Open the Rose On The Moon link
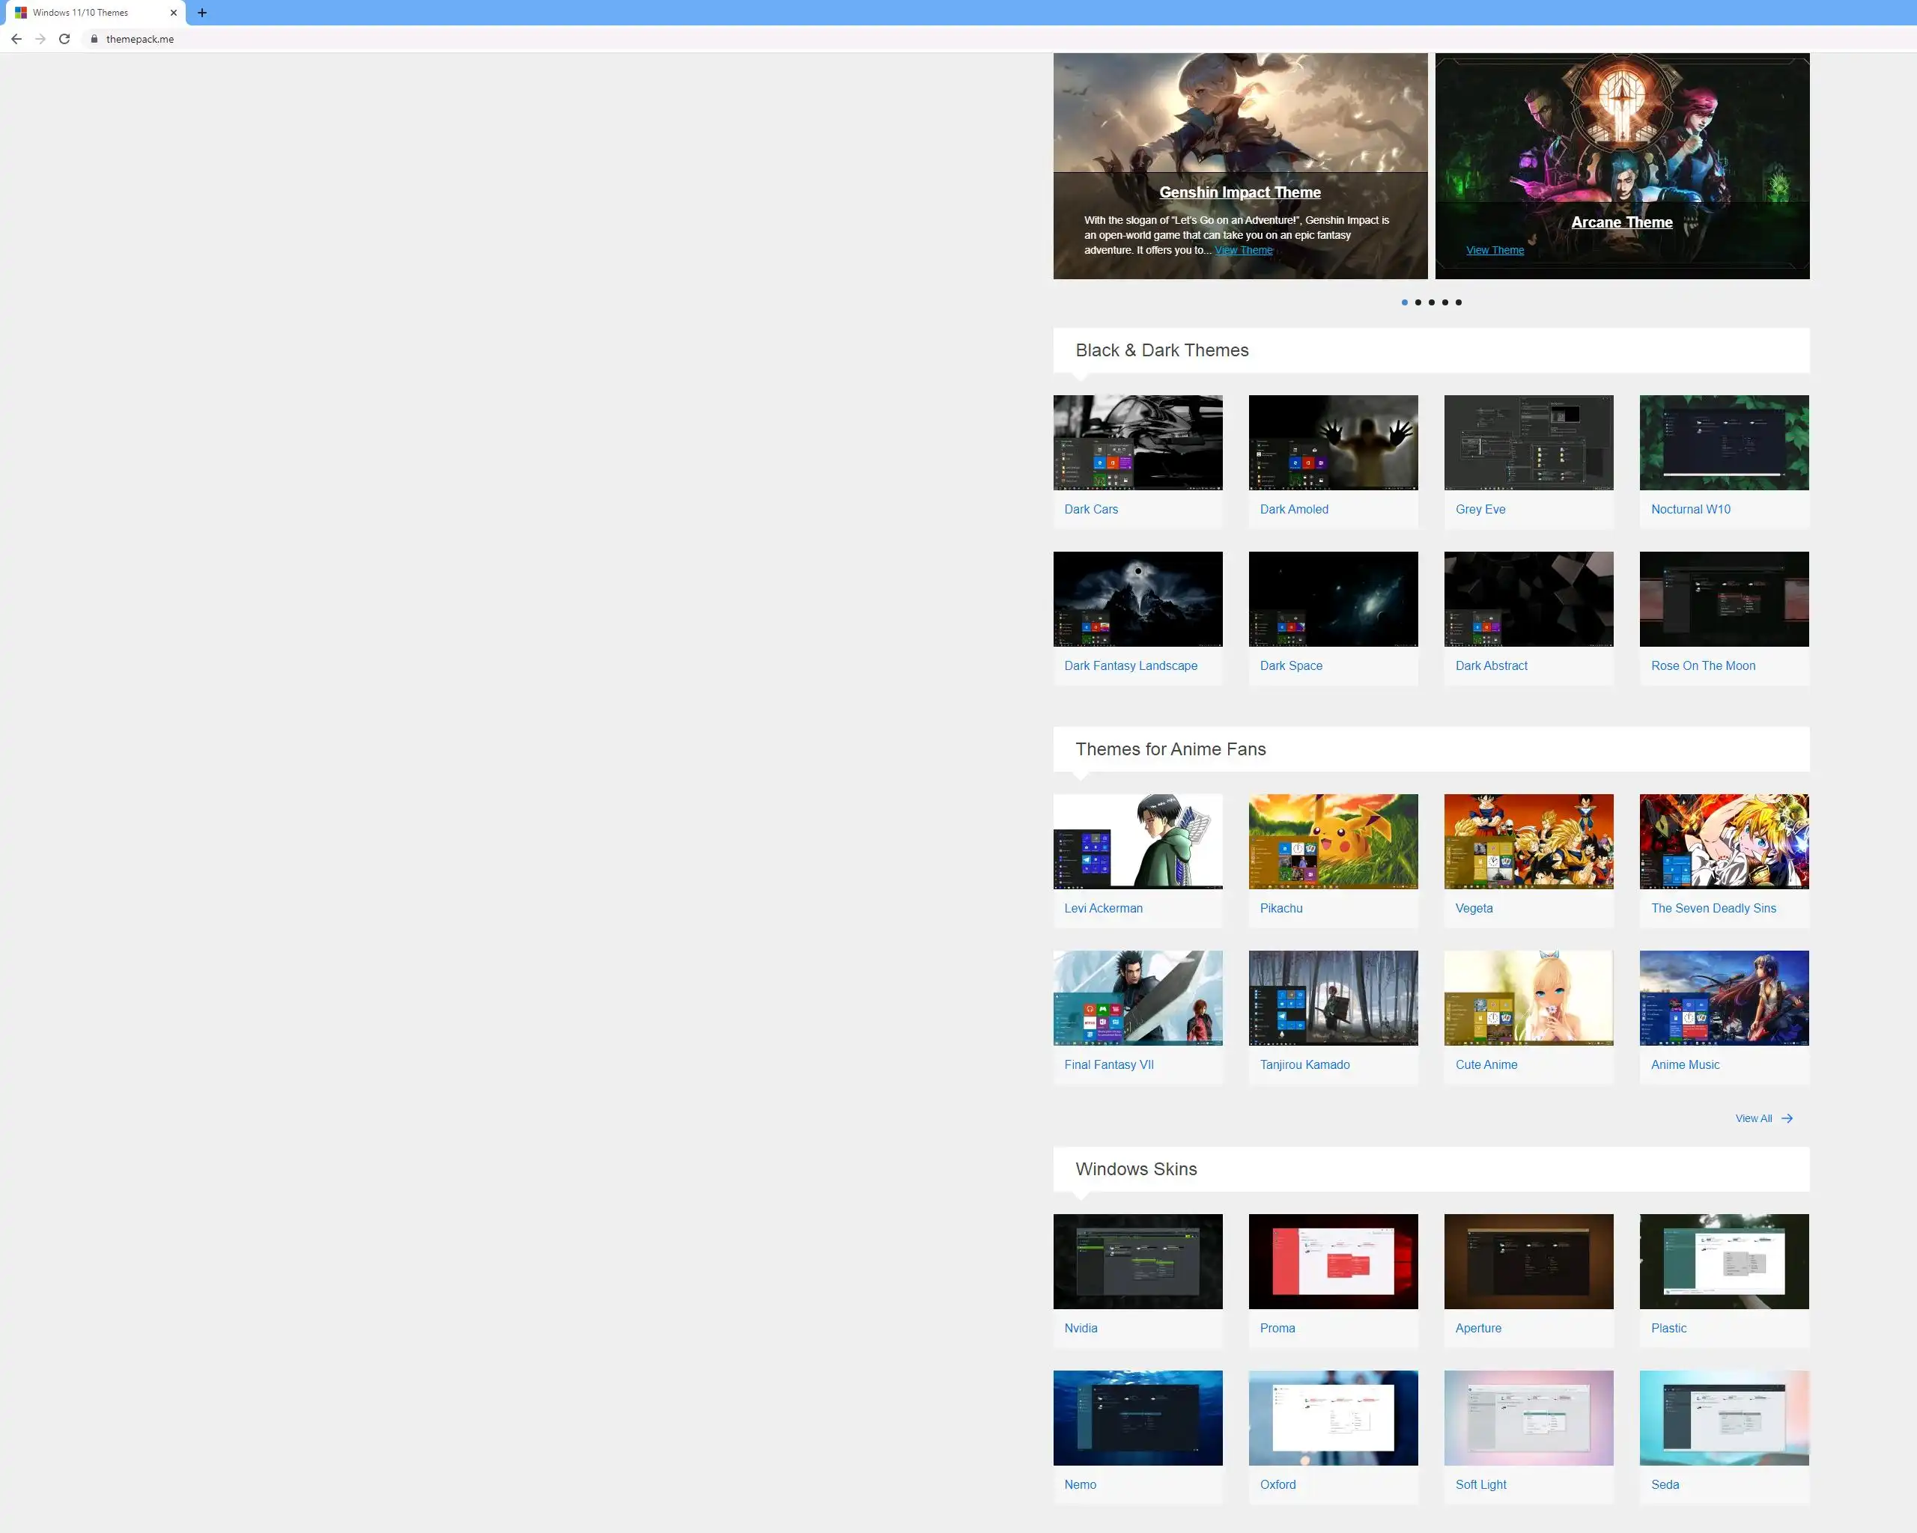The width and height of the screenshot is (1917, 1533). click(x=1702, y=665)
